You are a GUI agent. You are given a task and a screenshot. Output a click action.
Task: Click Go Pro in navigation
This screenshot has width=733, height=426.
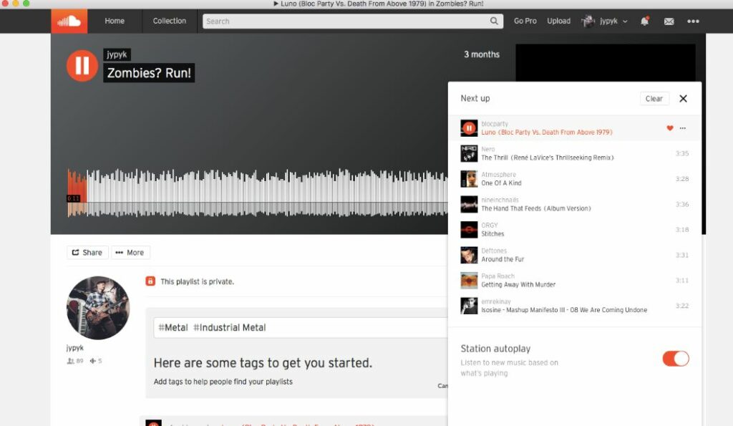tap(525, 21)
